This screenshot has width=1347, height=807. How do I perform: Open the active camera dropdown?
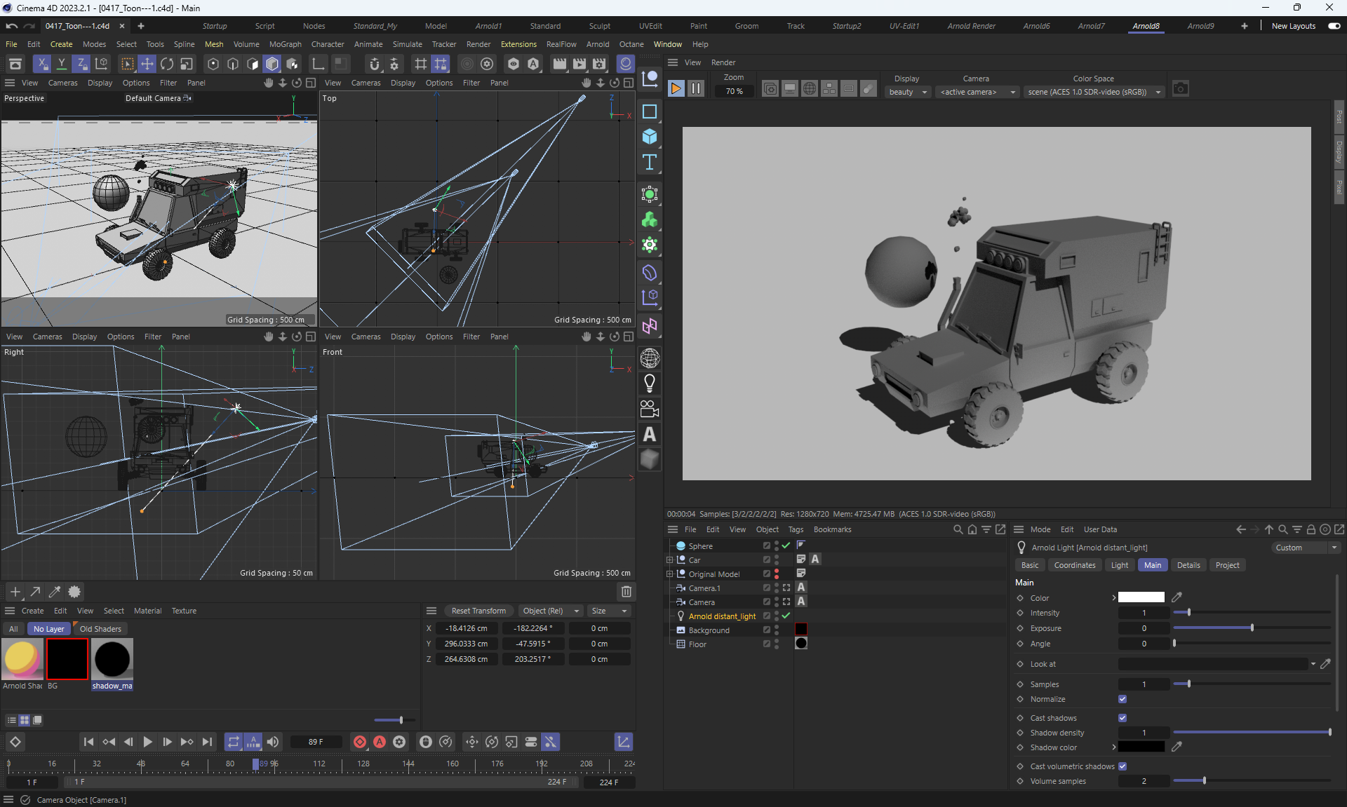tap(977, 92)
